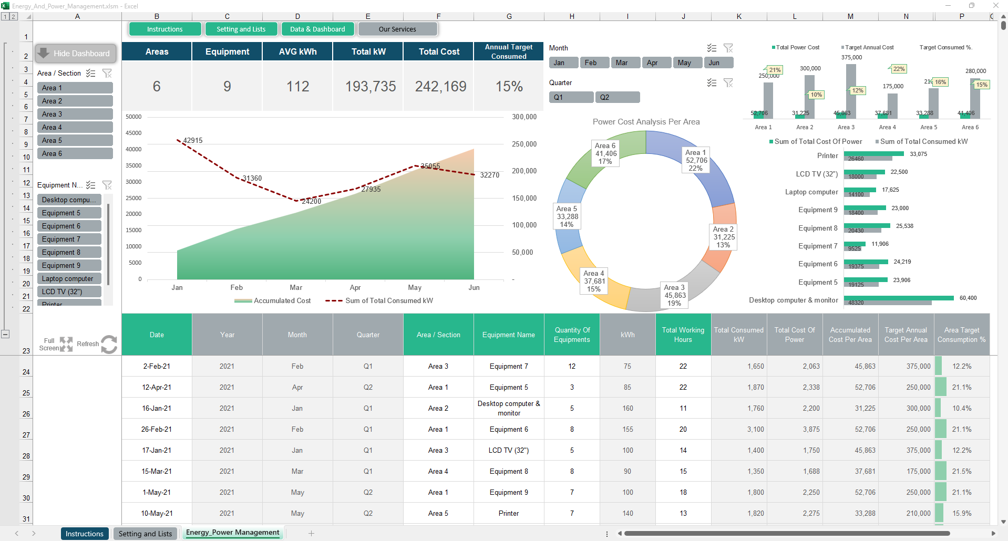Toggle multi-select on the Equipment Name slicer

(91, 185)
